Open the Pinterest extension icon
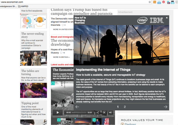The width and height of the screenshot is (178, 125). (163, 2)
